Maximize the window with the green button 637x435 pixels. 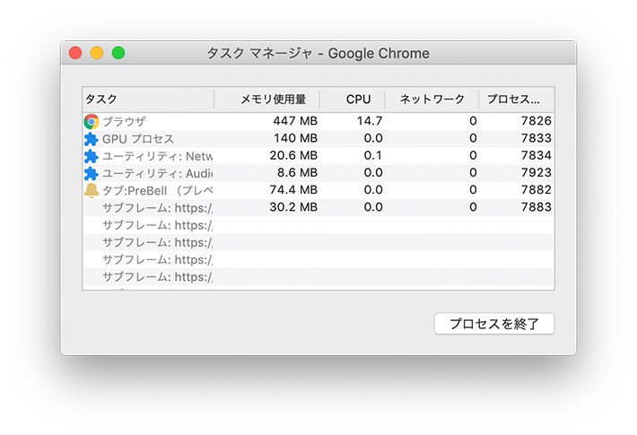(118, 53)
